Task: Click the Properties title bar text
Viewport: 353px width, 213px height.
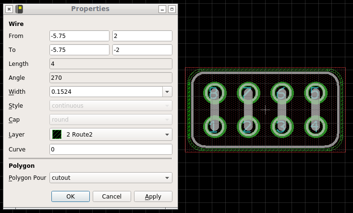Action: point(90,9)
